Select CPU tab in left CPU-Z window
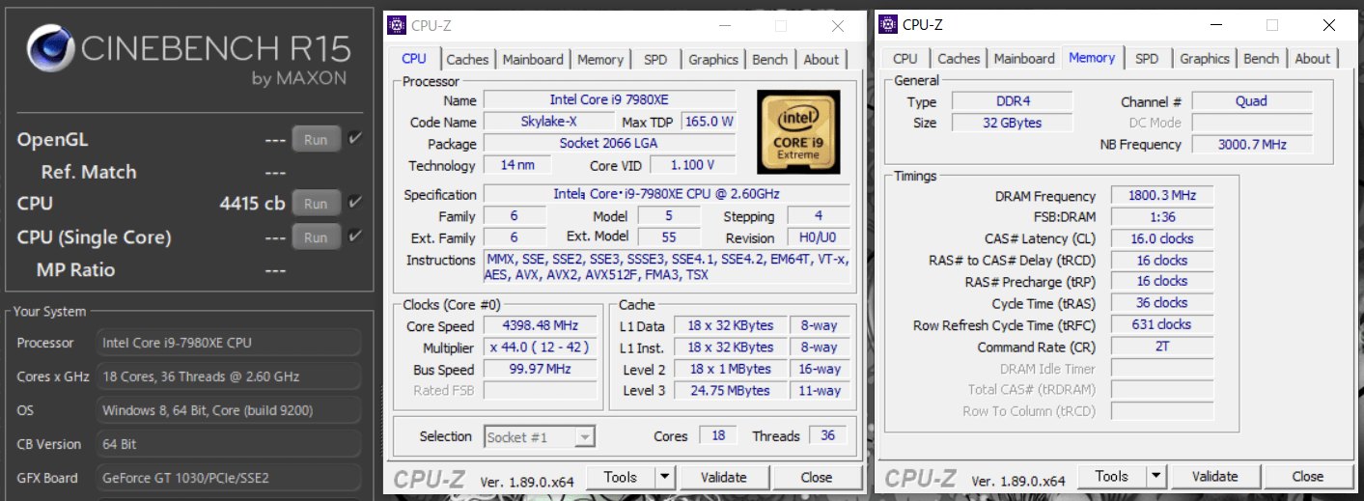The width and height of the screenshot is (1364, 501). [414, 59]
